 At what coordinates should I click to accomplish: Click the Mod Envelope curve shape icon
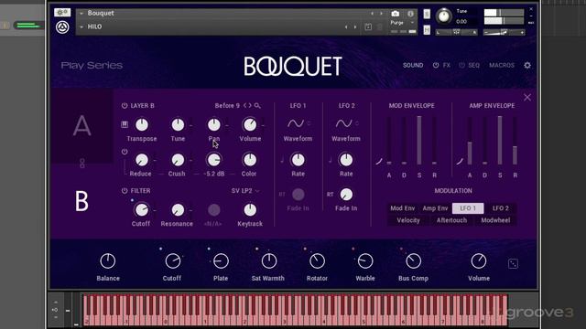[379, 162]
